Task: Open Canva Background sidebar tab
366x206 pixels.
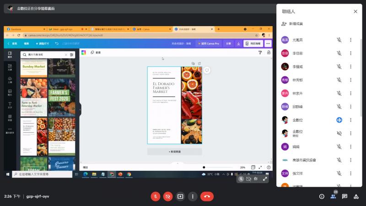Action: [10, 118]
